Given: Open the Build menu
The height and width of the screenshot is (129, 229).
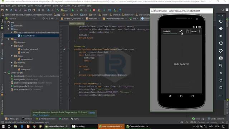Looking at the screenshot, I should coord(55,6).
